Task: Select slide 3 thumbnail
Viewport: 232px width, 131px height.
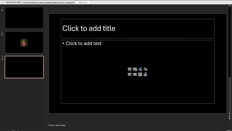Action: [x=24, y=67]
